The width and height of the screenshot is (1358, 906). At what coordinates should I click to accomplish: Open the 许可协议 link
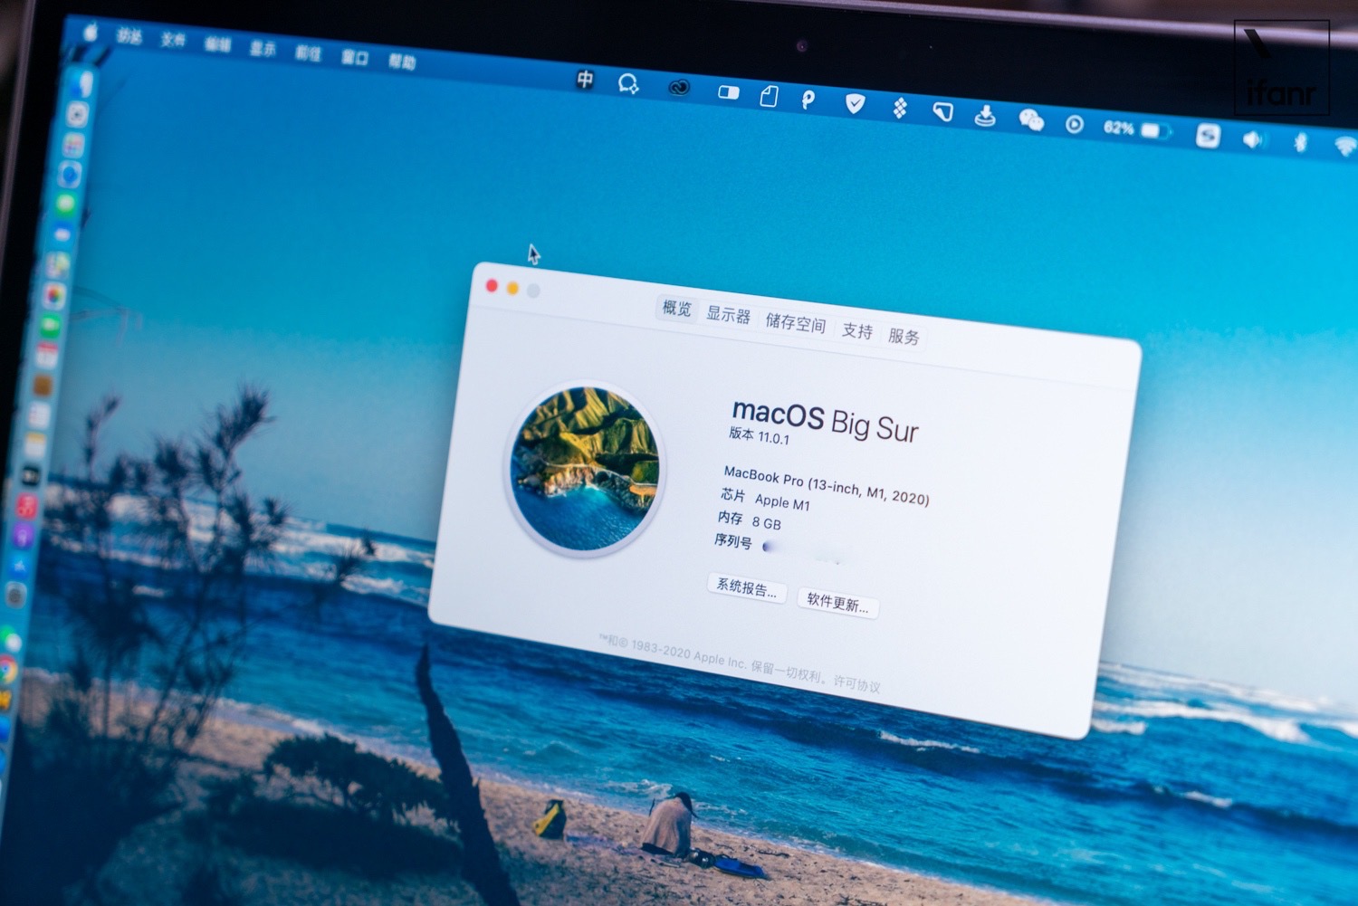pyautogui.click(x=856, y=684)
